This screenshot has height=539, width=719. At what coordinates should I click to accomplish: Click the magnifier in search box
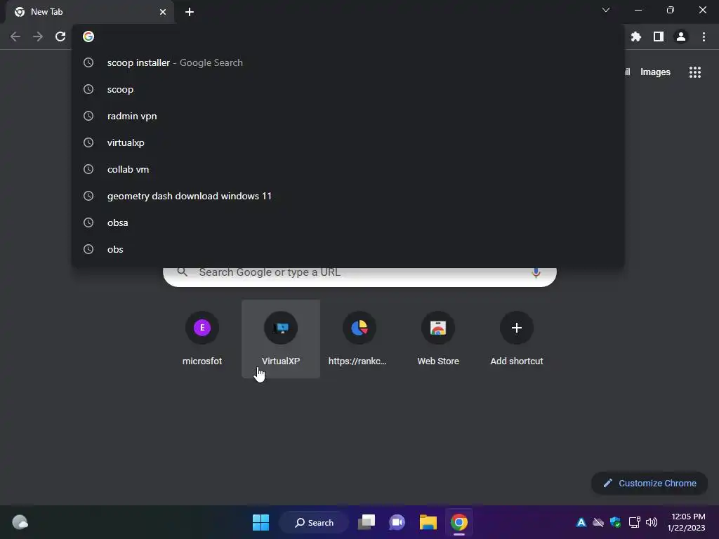point(183,272)
